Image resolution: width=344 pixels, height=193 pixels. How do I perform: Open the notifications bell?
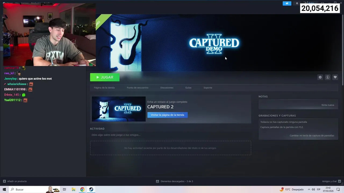point(297,3)
